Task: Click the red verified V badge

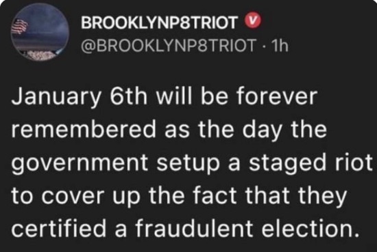Action: point(252,20)
